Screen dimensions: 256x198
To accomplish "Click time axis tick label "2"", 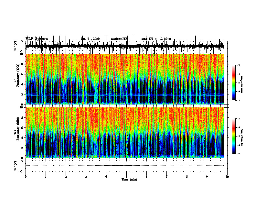I will coord(66,177).
